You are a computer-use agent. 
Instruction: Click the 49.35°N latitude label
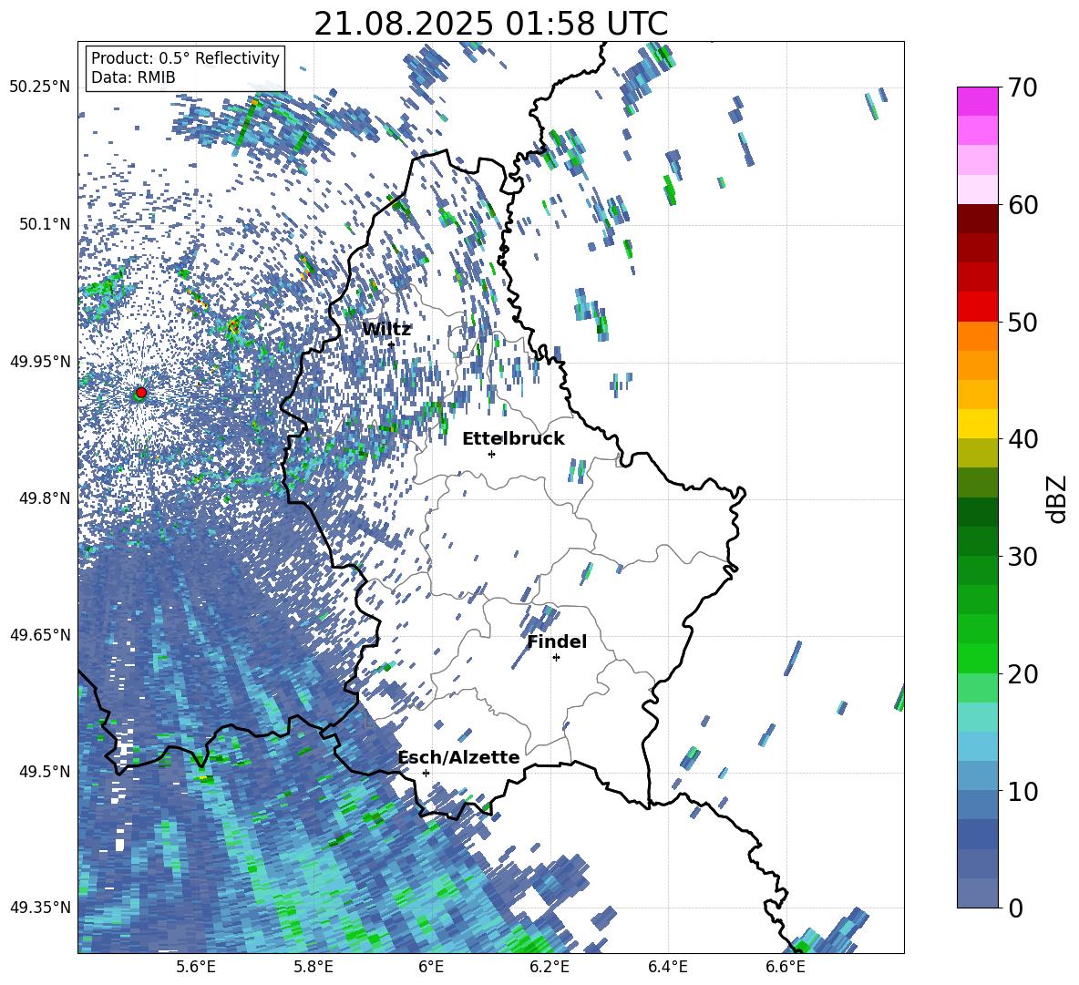coord(41,908)
